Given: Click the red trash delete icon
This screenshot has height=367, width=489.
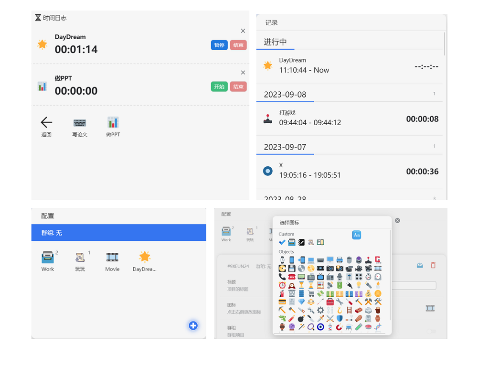Looking at the screenshot, I should [x=433, y=266].
